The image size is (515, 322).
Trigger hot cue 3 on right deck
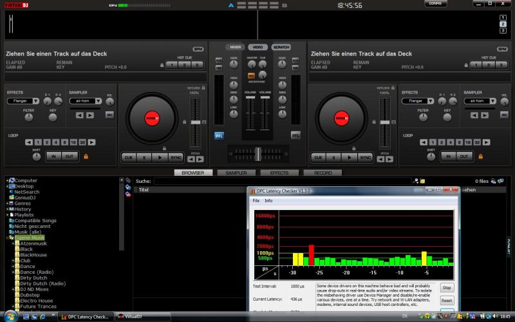pyautogui.click(x=501, y=65)
